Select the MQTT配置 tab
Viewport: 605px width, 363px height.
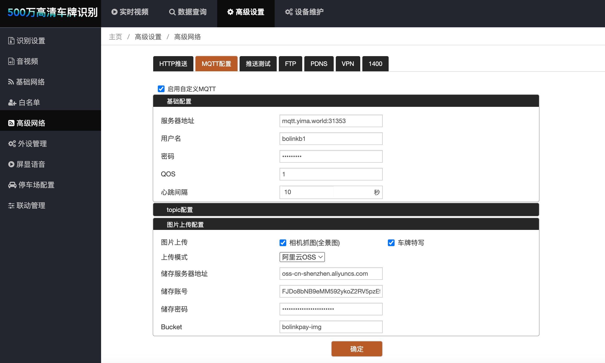click(216, 64)
